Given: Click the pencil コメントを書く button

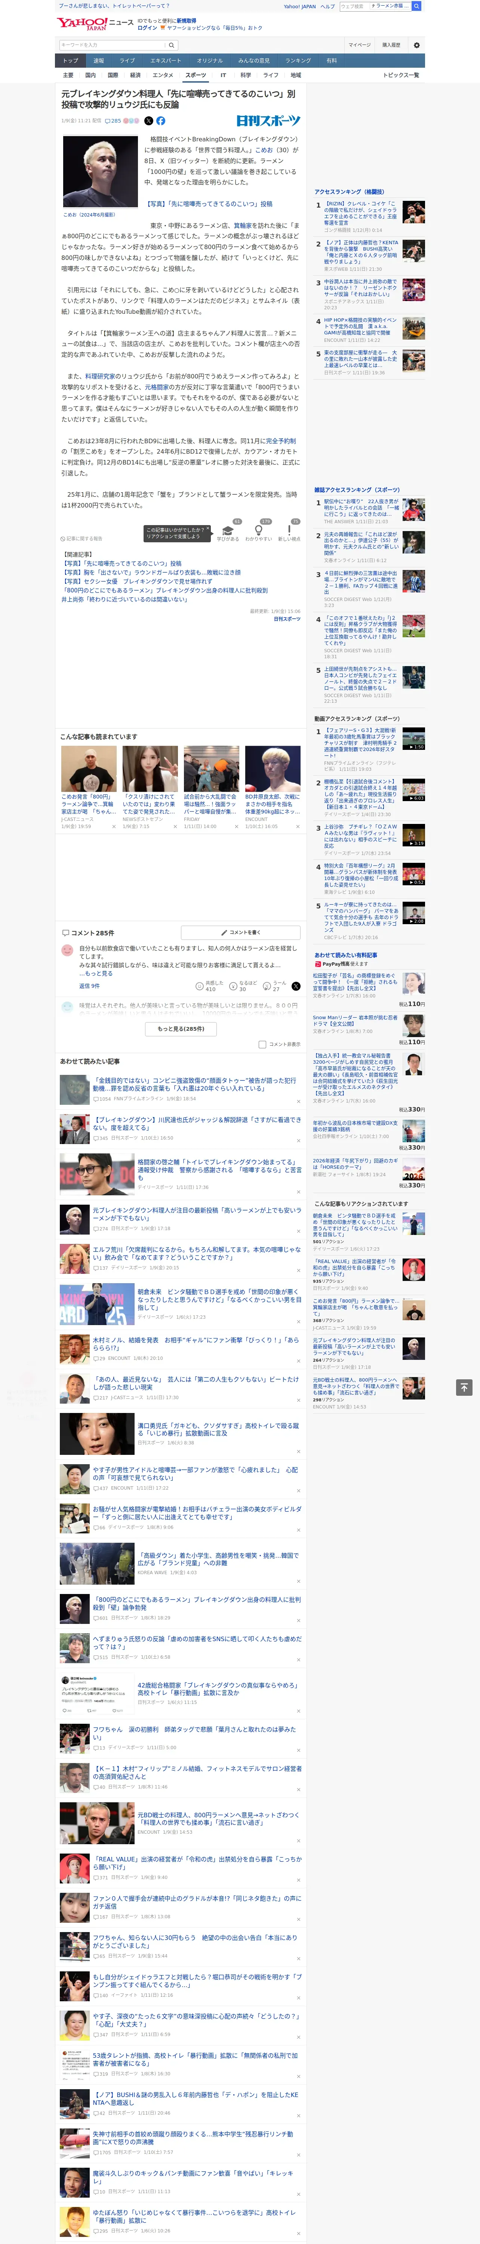Looking at the screenshot, I should pos(240,932).
